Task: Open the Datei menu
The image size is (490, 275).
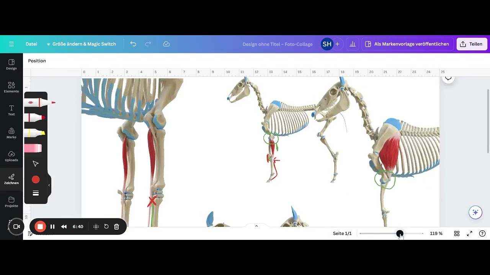Action: (x=31, y=44)
